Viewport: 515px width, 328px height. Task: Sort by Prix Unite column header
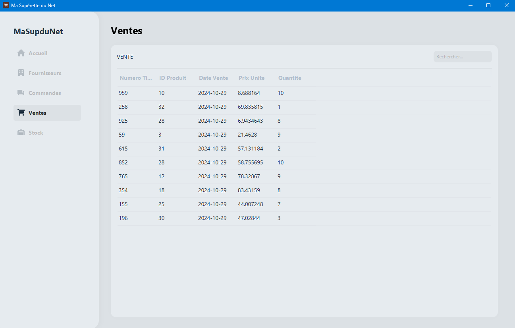(x=252, y=78)
